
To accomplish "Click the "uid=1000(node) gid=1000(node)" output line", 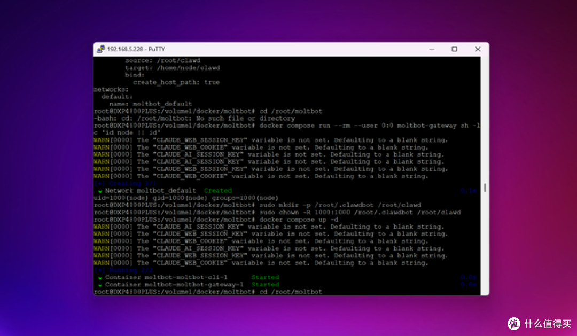I will click(x=186, y=198).
